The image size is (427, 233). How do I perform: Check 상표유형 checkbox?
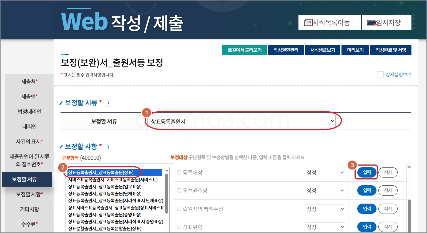[x=179, y=227]
